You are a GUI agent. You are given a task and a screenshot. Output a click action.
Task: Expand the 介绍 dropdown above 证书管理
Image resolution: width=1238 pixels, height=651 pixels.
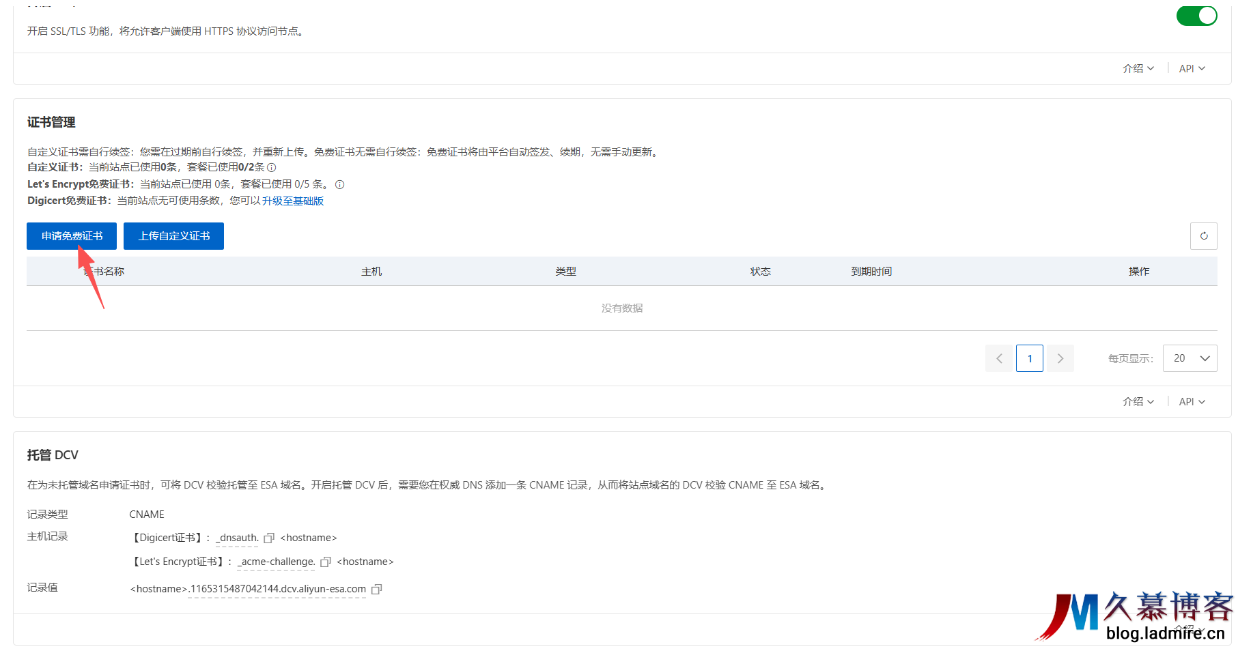[1137, 68]
